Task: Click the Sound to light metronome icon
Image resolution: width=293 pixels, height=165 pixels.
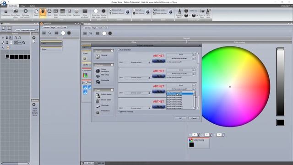Action: tap(179, 13)
